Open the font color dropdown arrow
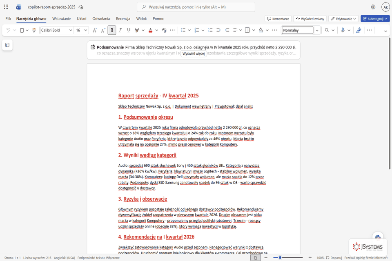The width and height of the screenshot is (392, 261). coord(156,30)
